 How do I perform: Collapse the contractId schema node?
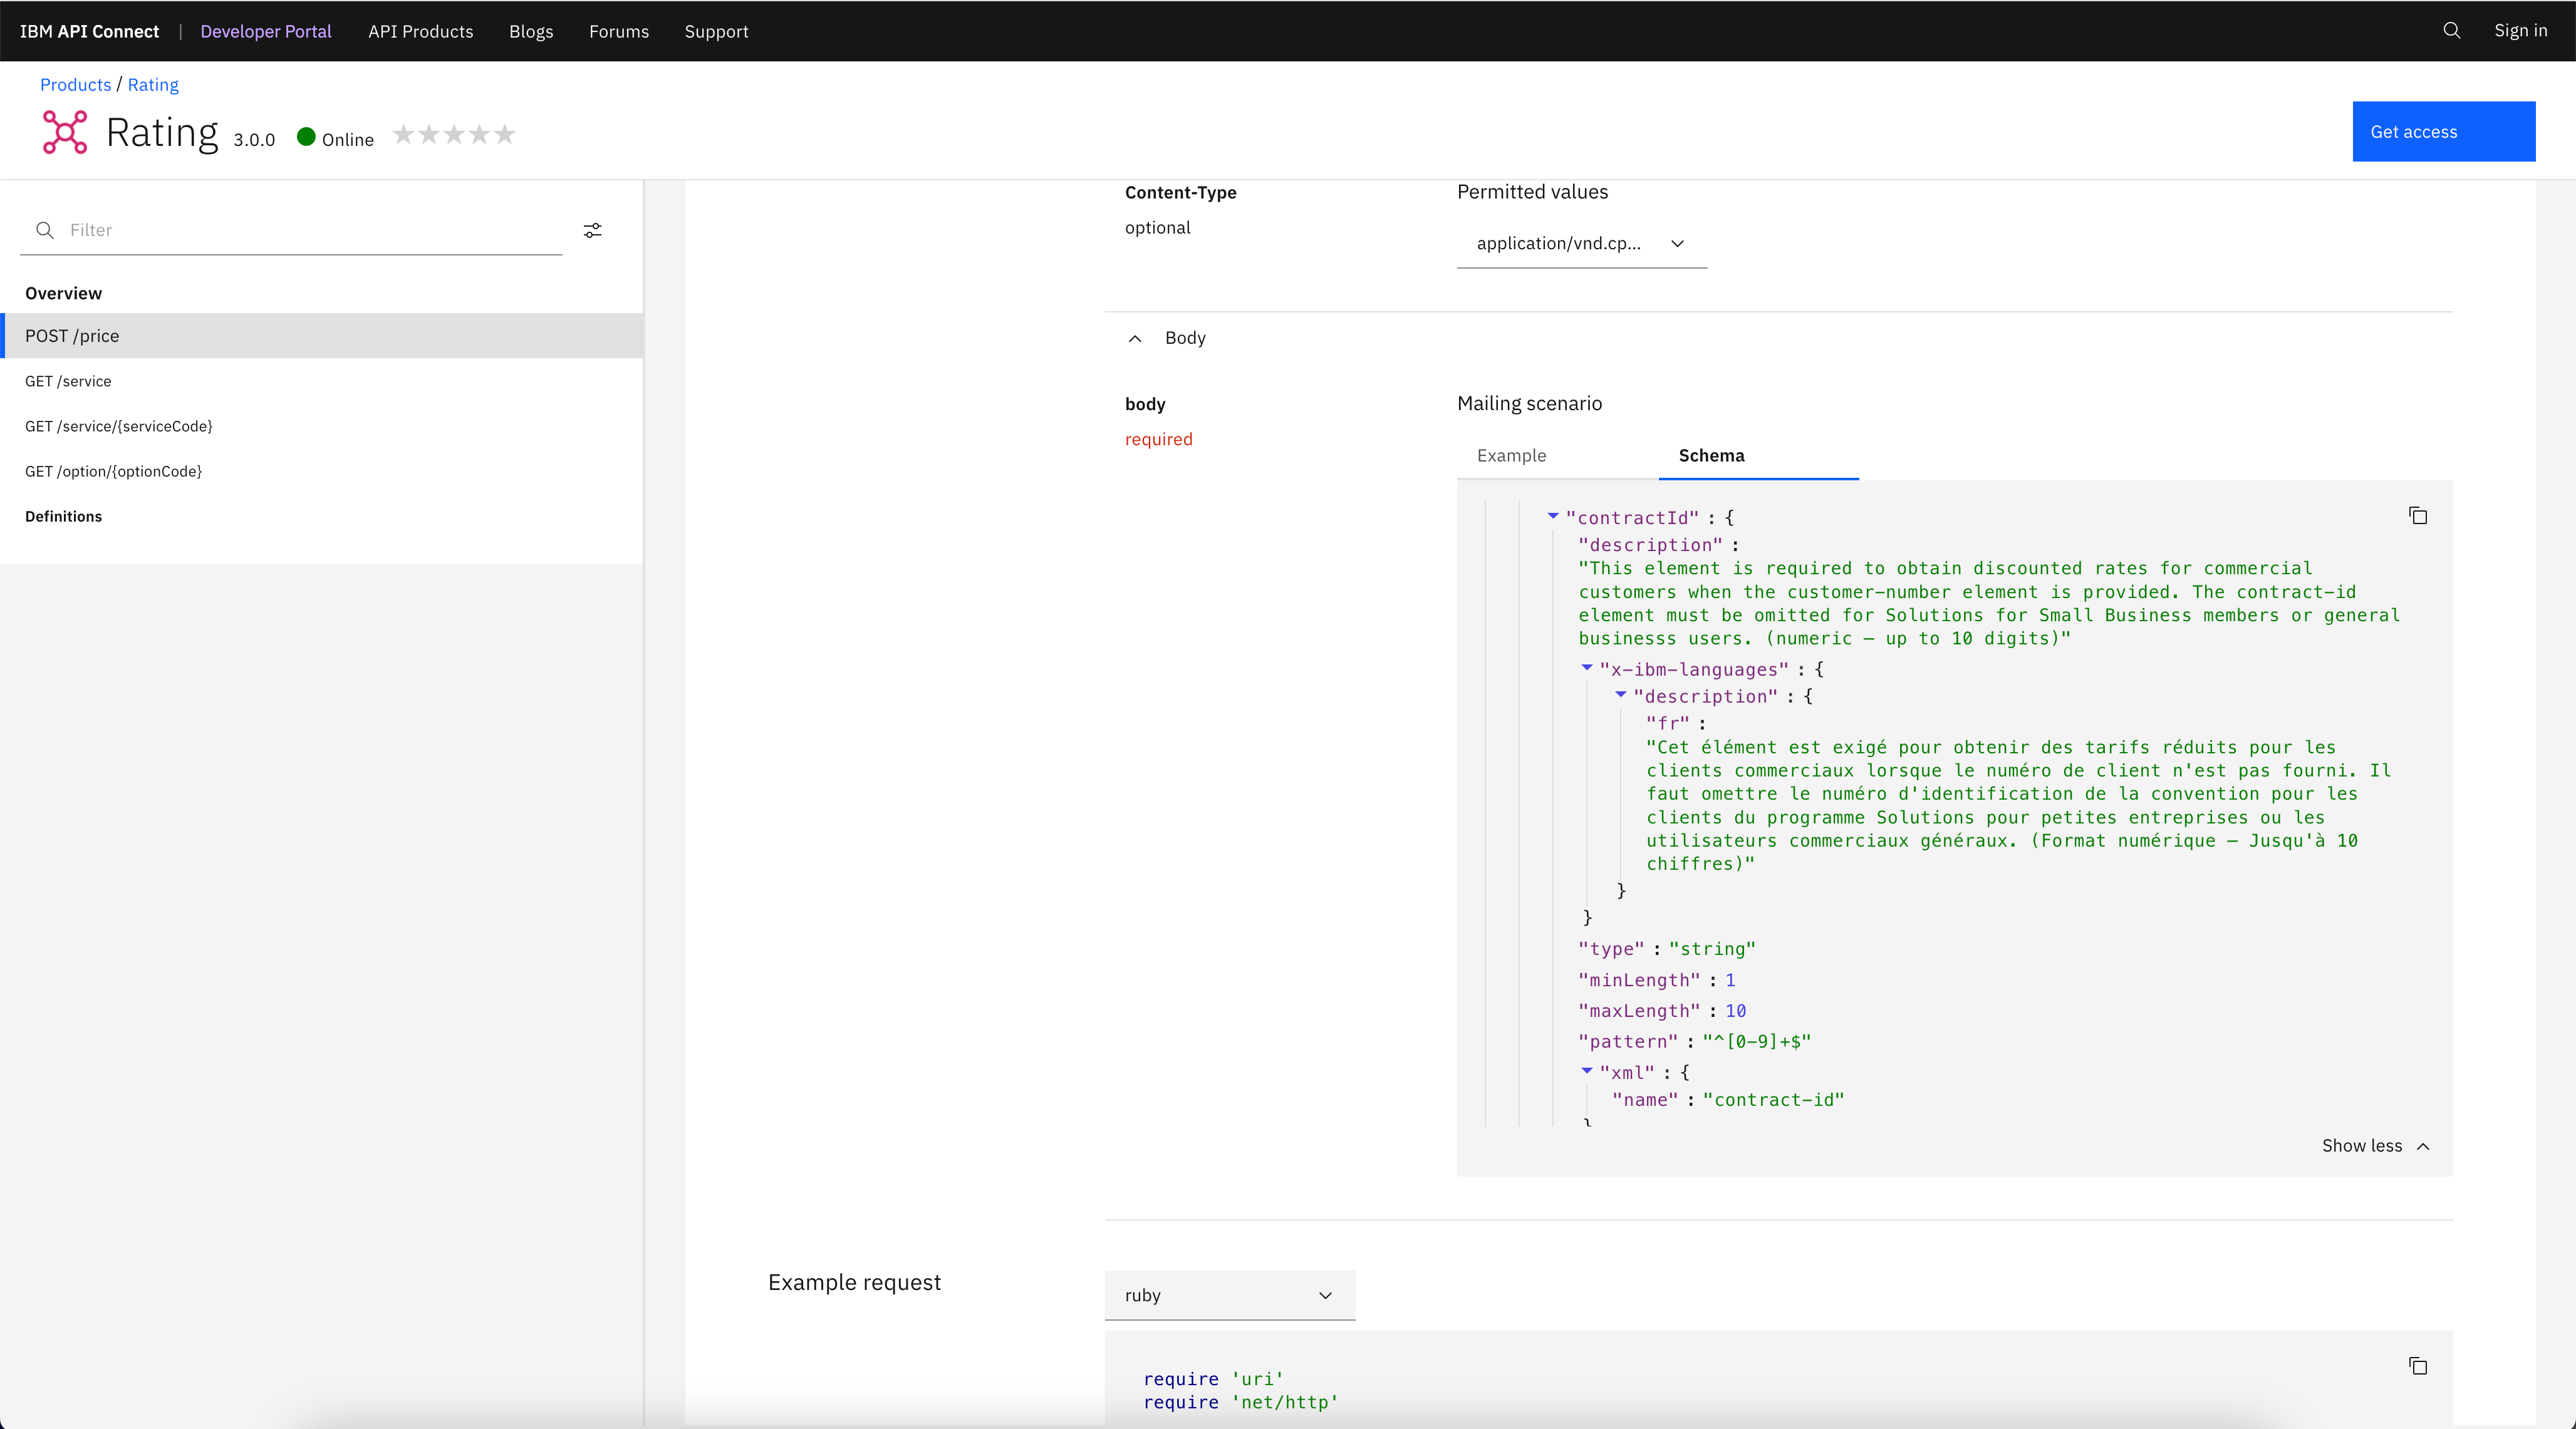tap(1553, 517)
